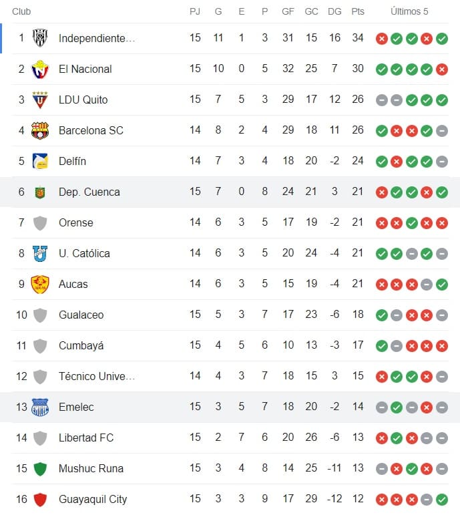Click the Delfín team logo

pyautogui.click(x=40, y=161)
